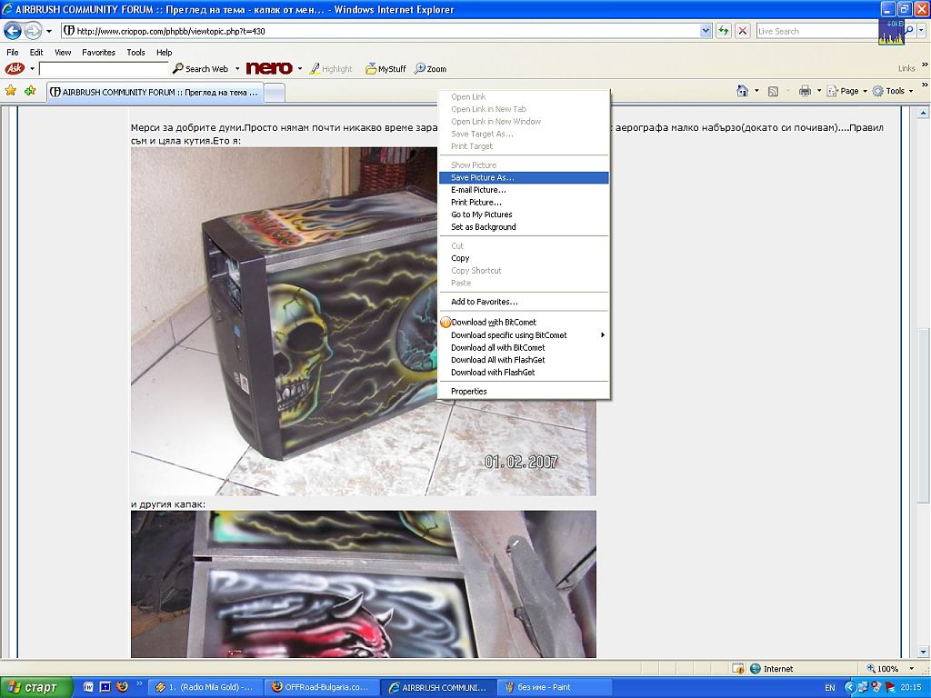Choose Download All with FlashGet
The height and width of the screenshot is (698, 931).
pos(524,360)
